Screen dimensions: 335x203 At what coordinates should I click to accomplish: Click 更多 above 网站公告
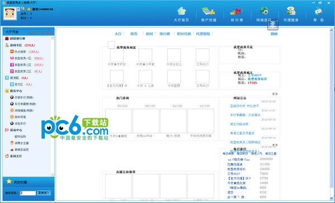tap(275, 94)
